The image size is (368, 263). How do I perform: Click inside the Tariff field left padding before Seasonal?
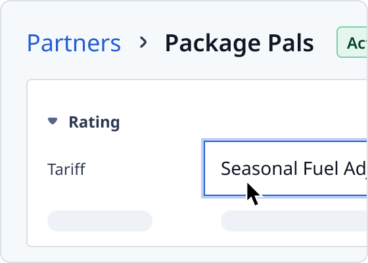click(213, 168)
